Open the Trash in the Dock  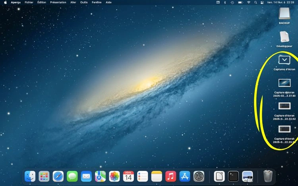[268, 176]
